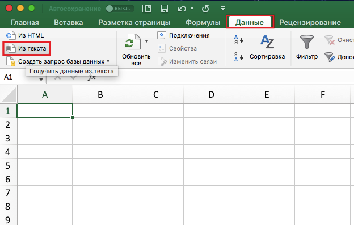Select column E header
Viewport: 354px width, 225px height.
(x=267, y=94)
